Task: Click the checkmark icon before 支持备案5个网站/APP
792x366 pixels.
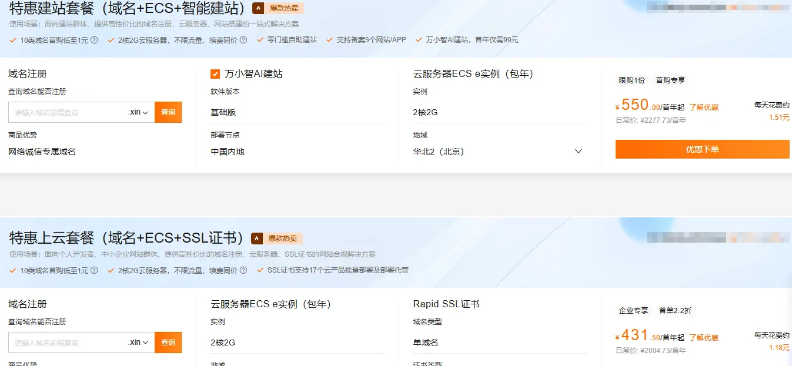Action: click(x=327, y=41)
